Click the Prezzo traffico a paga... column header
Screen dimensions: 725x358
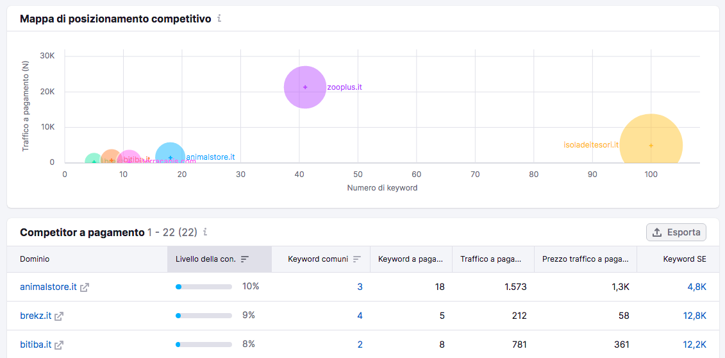tap(585, 259)
